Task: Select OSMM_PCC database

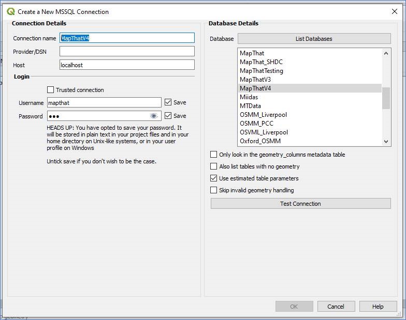Action: [x=310, y=123]
